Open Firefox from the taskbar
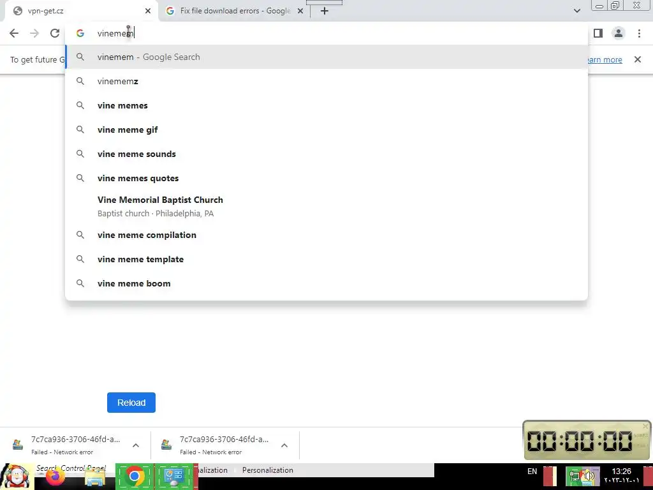 tap(55, 477)
